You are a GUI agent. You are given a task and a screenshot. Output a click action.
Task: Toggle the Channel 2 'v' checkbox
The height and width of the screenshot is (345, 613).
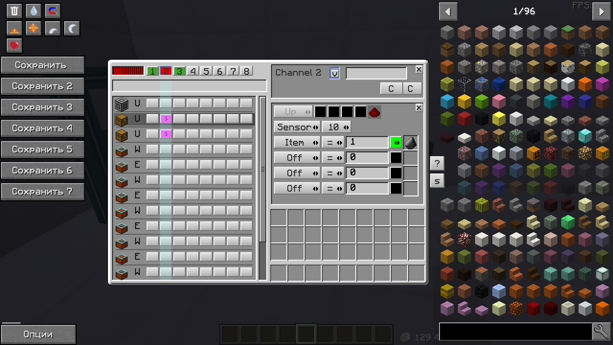point(334,73)
